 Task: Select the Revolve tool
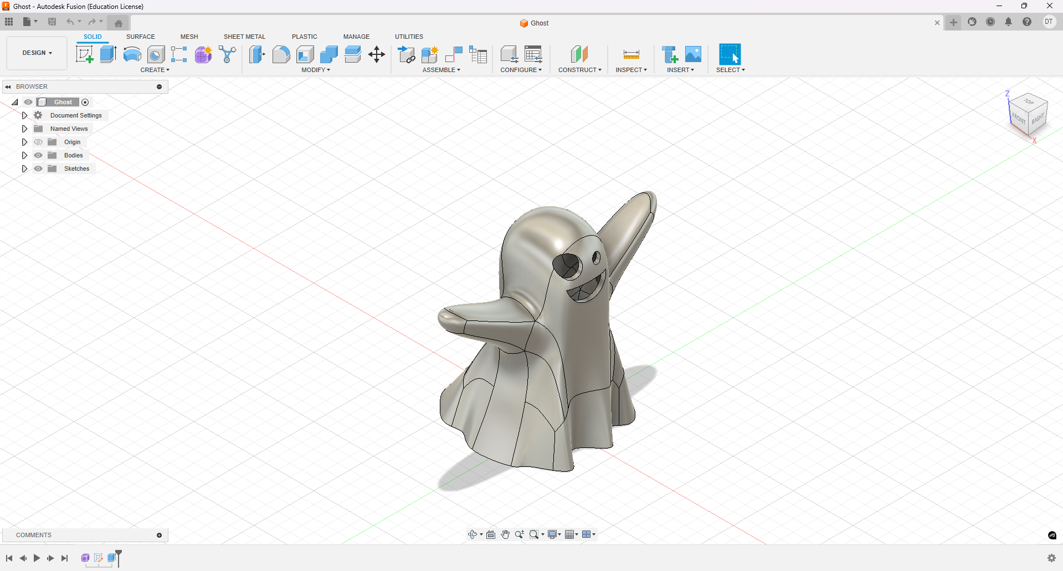click(131, 54)
